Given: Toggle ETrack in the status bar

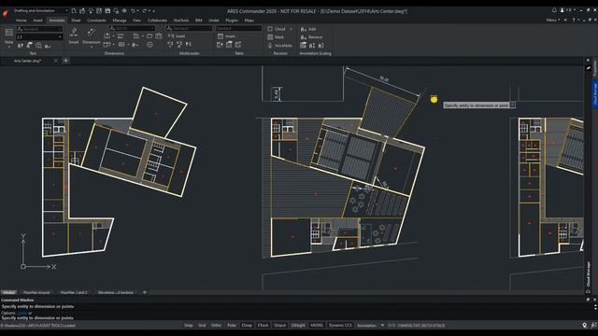Looking at the screenshot, I should coord(263,326).
